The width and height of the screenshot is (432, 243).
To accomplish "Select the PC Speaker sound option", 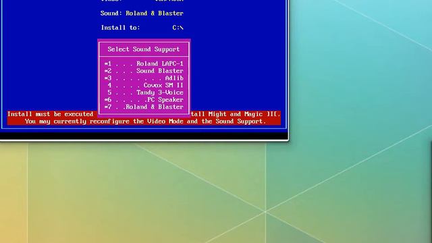I will point(144,99).
